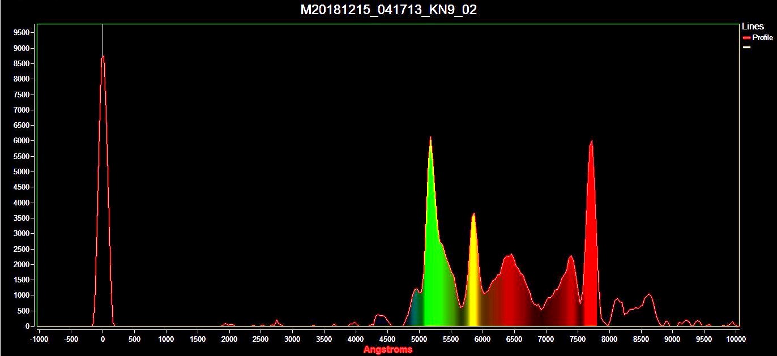
Task: Click the 9500 tick label on y-axis
Action: pyautogui.click(x=22, y=33)
